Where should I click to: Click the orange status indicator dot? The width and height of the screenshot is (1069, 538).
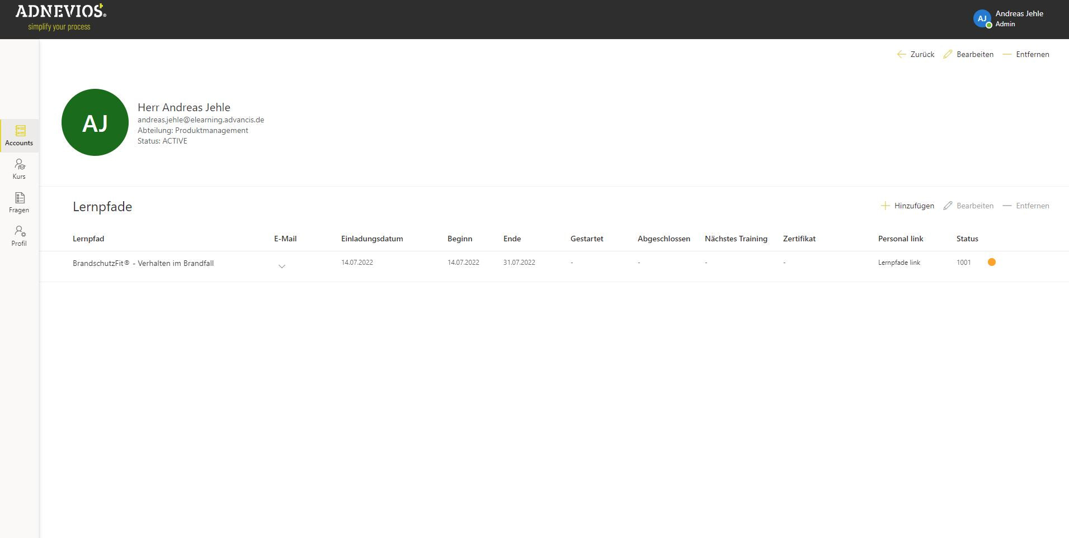click(x=991, y=262)
